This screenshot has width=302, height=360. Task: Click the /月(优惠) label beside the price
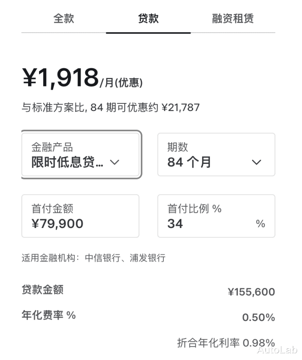[121, 83]
